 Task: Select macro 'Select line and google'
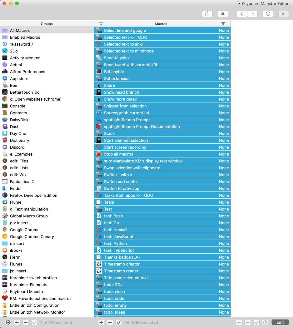tap(162, 30)
